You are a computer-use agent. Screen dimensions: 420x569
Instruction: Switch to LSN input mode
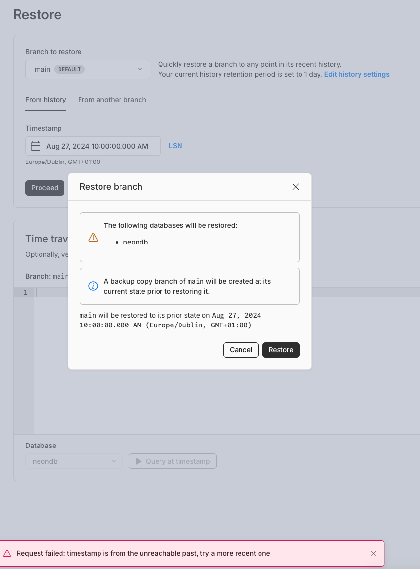[175, 146]
